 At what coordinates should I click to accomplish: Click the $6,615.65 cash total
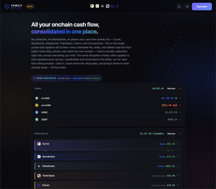coord(158,89)
